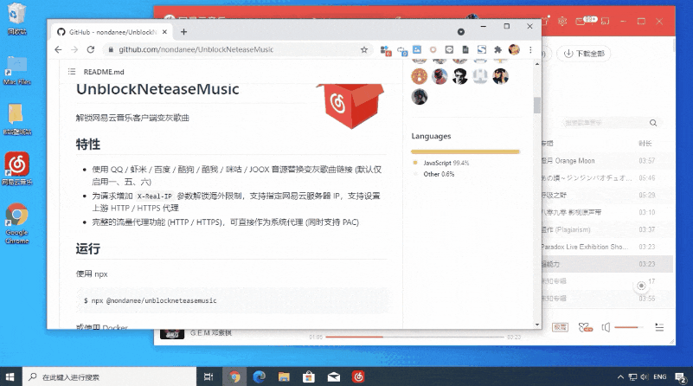This screenshot has height=386, width=693.
Task: Select the Paradox Live Exhibition Sho... row
Action: (x=607, y=248)
